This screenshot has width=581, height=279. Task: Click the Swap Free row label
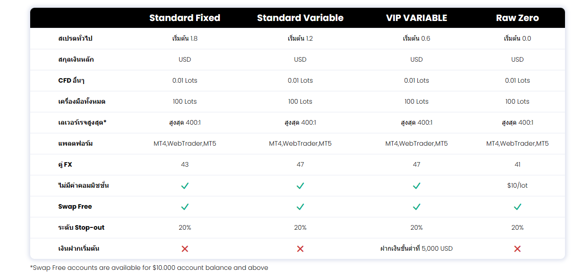coord(75,207)
